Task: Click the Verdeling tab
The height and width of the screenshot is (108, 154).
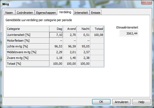Action: click(x=65, y=12)
